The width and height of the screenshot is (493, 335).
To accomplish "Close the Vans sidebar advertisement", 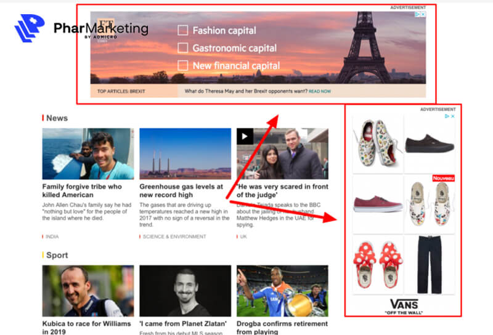I will [x=453, y=116].
